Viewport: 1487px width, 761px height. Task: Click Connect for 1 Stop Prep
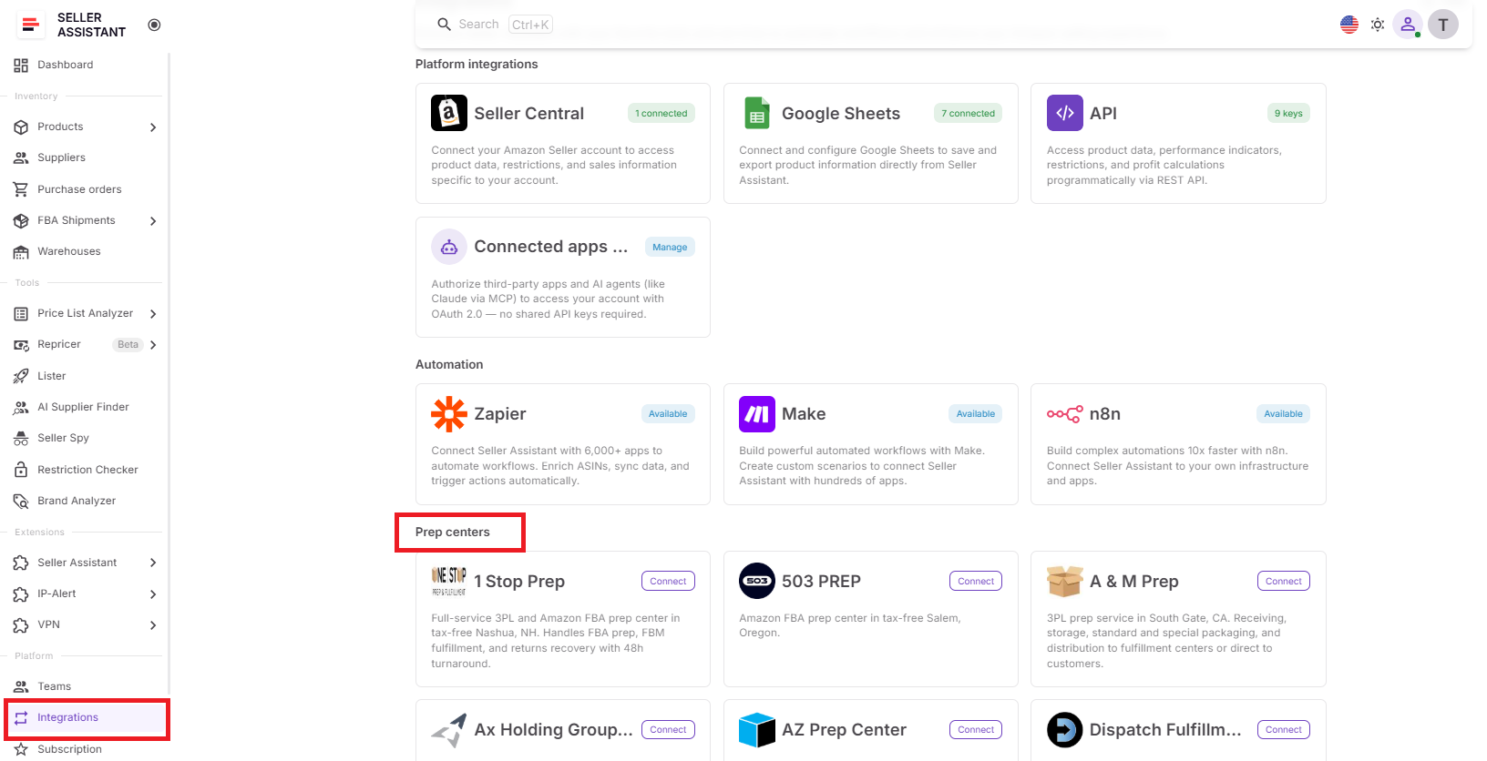[x=668, y=581]
